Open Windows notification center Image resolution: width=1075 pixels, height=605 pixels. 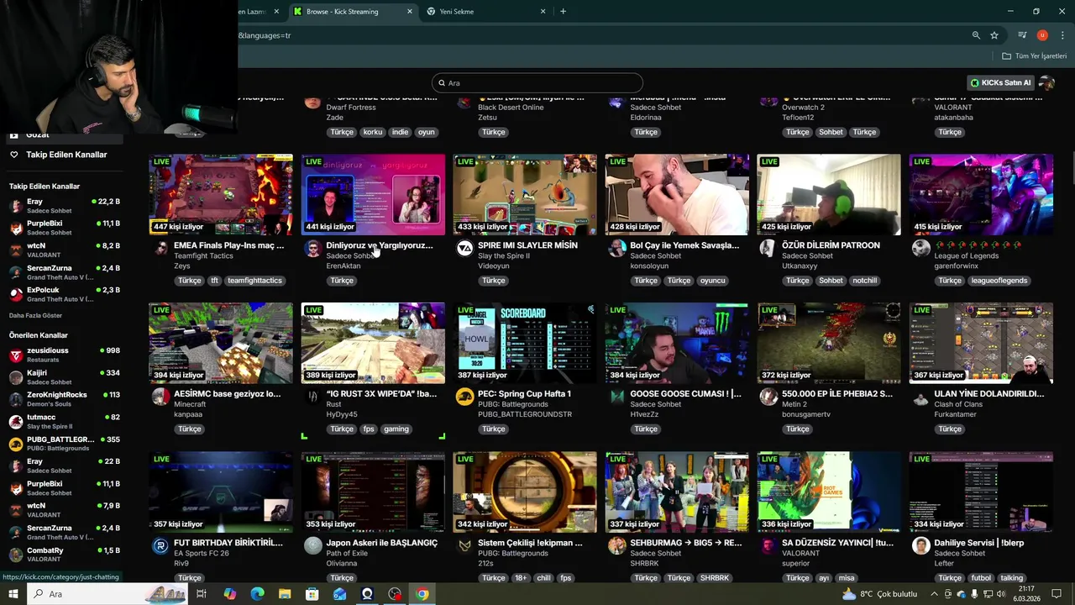pyautogui.click(x=1057, y=594)
